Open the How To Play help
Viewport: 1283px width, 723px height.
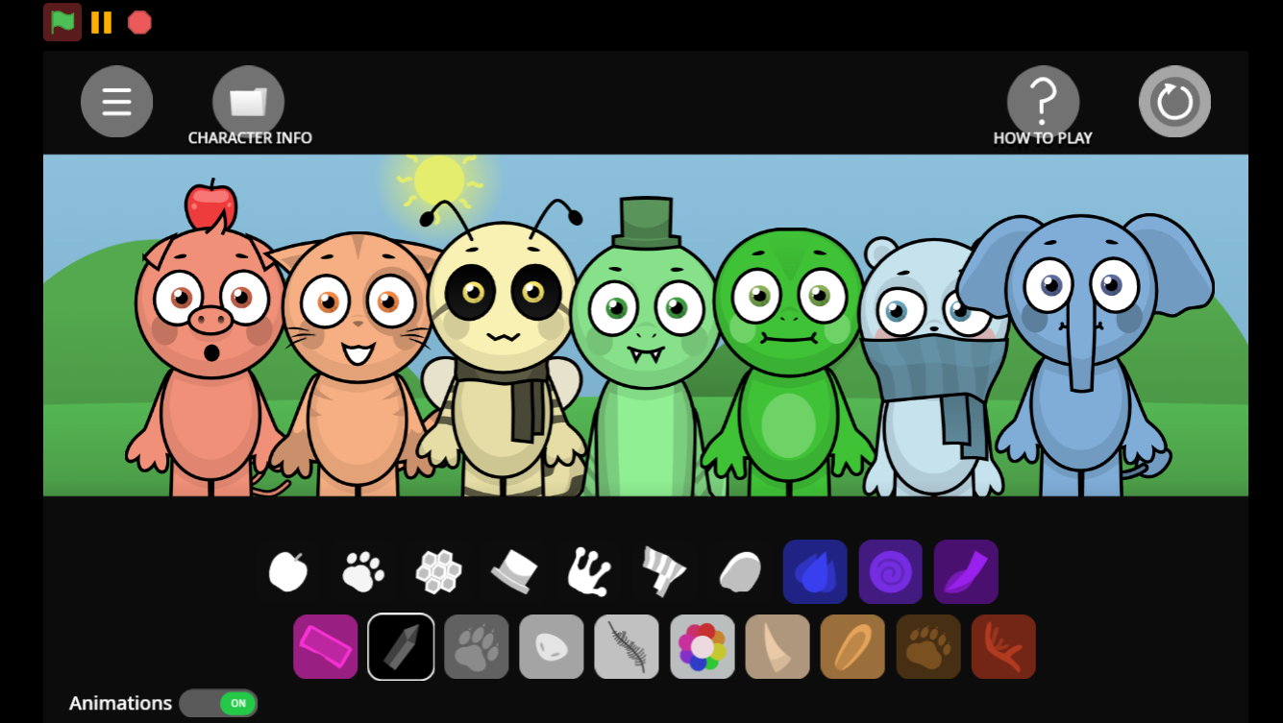(1043, 102)
